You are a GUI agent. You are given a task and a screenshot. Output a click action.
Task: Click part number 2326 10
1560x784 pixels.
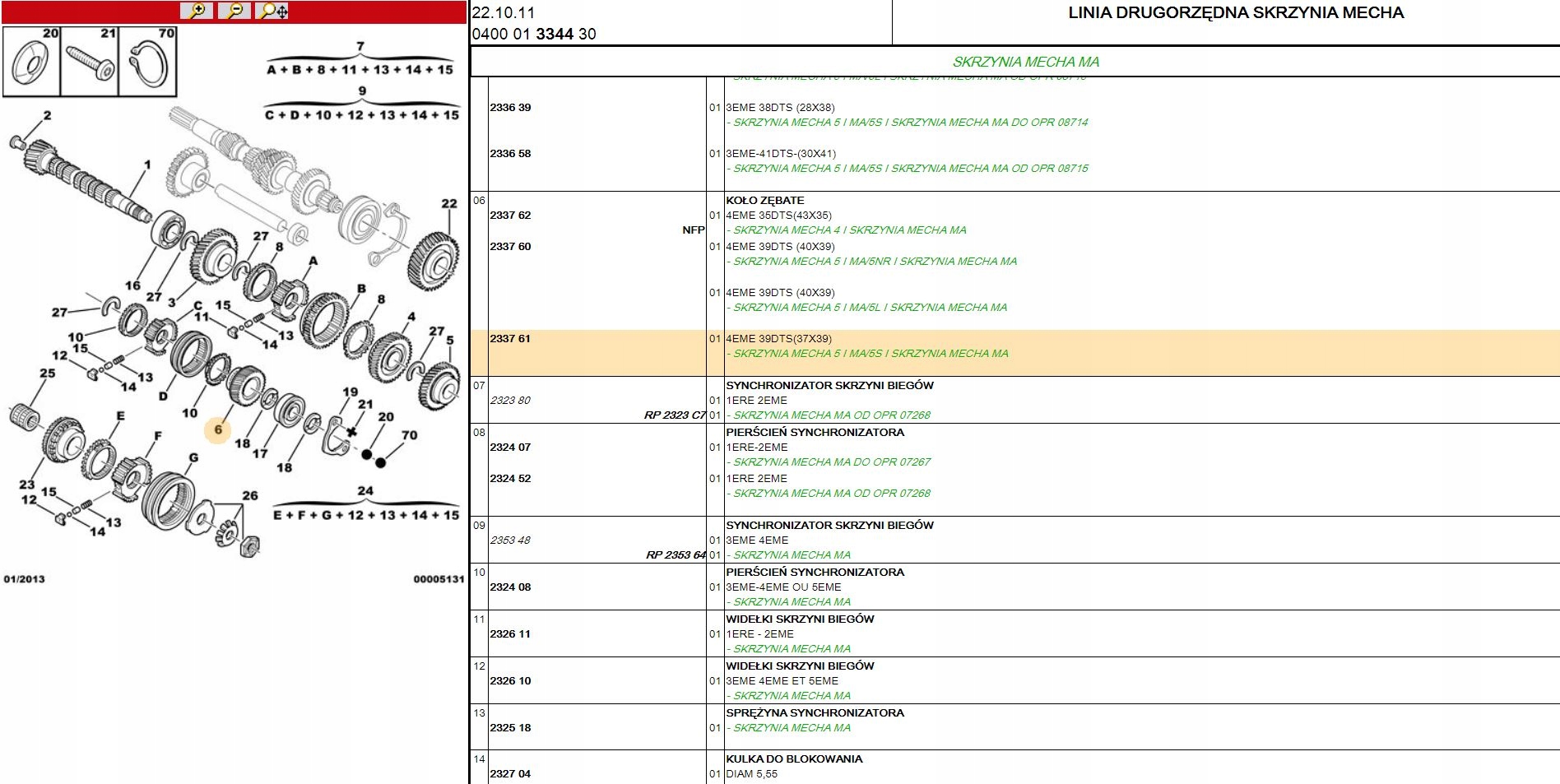510,680
